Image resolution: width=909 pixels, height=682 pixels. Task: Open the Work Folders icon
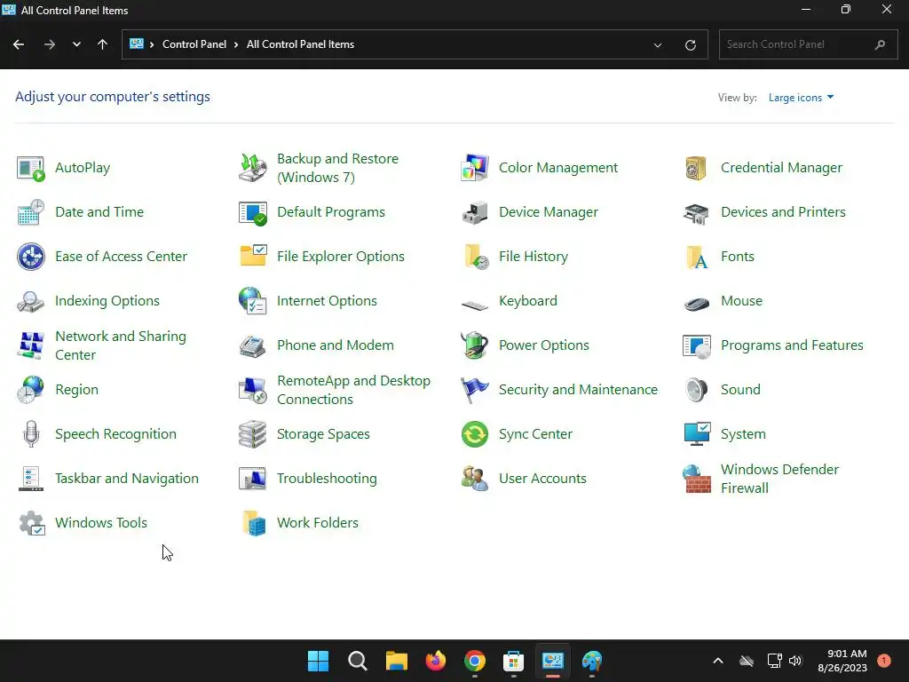(253, 523)
